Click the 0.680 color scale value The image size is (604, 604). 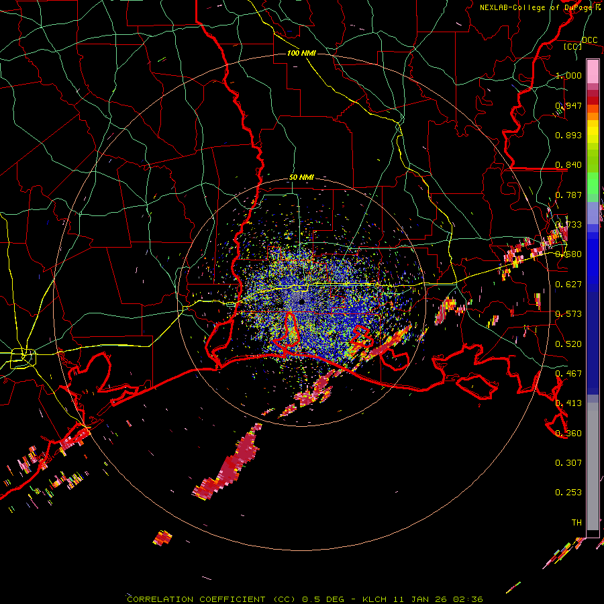pyautogui.click(x=568, y=254)
